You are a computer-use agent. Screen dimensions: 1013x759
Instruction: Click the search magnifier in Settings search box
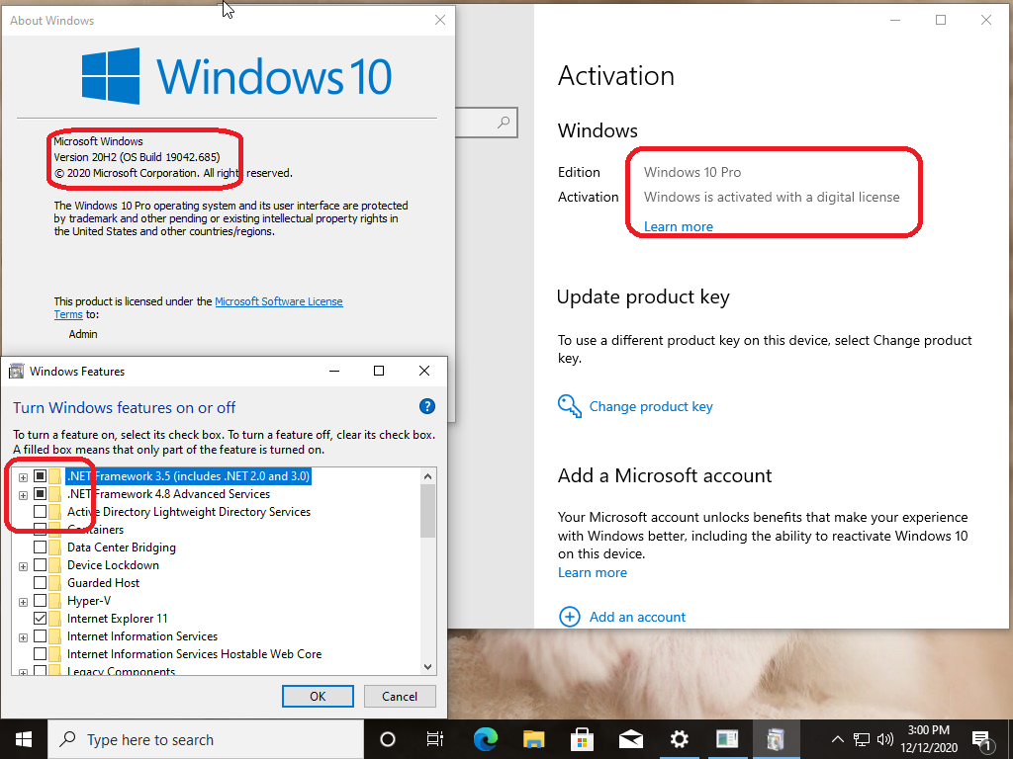(504, 122)
